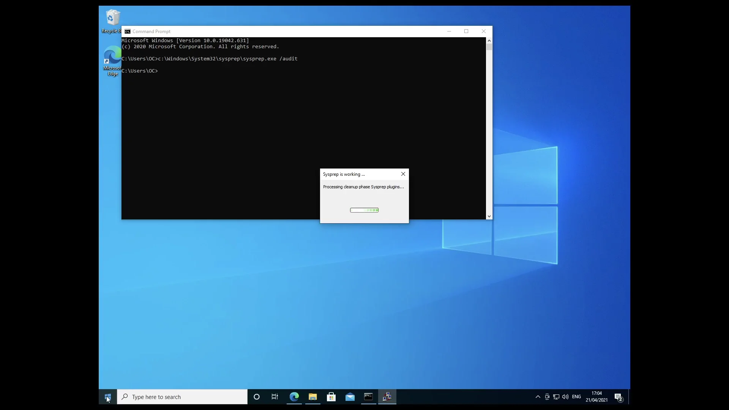Image resolution: width=729 pixels, height=410 pixels.
Task: Show hidden system tray icons
Action: (538, 397)
